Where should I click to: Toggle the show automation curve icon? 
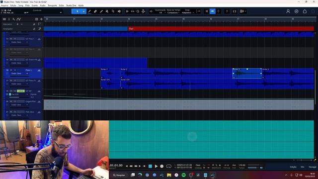(19, 19)
